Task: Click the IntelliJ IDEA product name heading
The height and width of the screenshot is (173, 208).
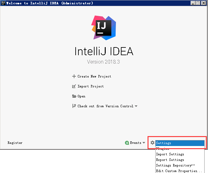Action: click(104, 51)
